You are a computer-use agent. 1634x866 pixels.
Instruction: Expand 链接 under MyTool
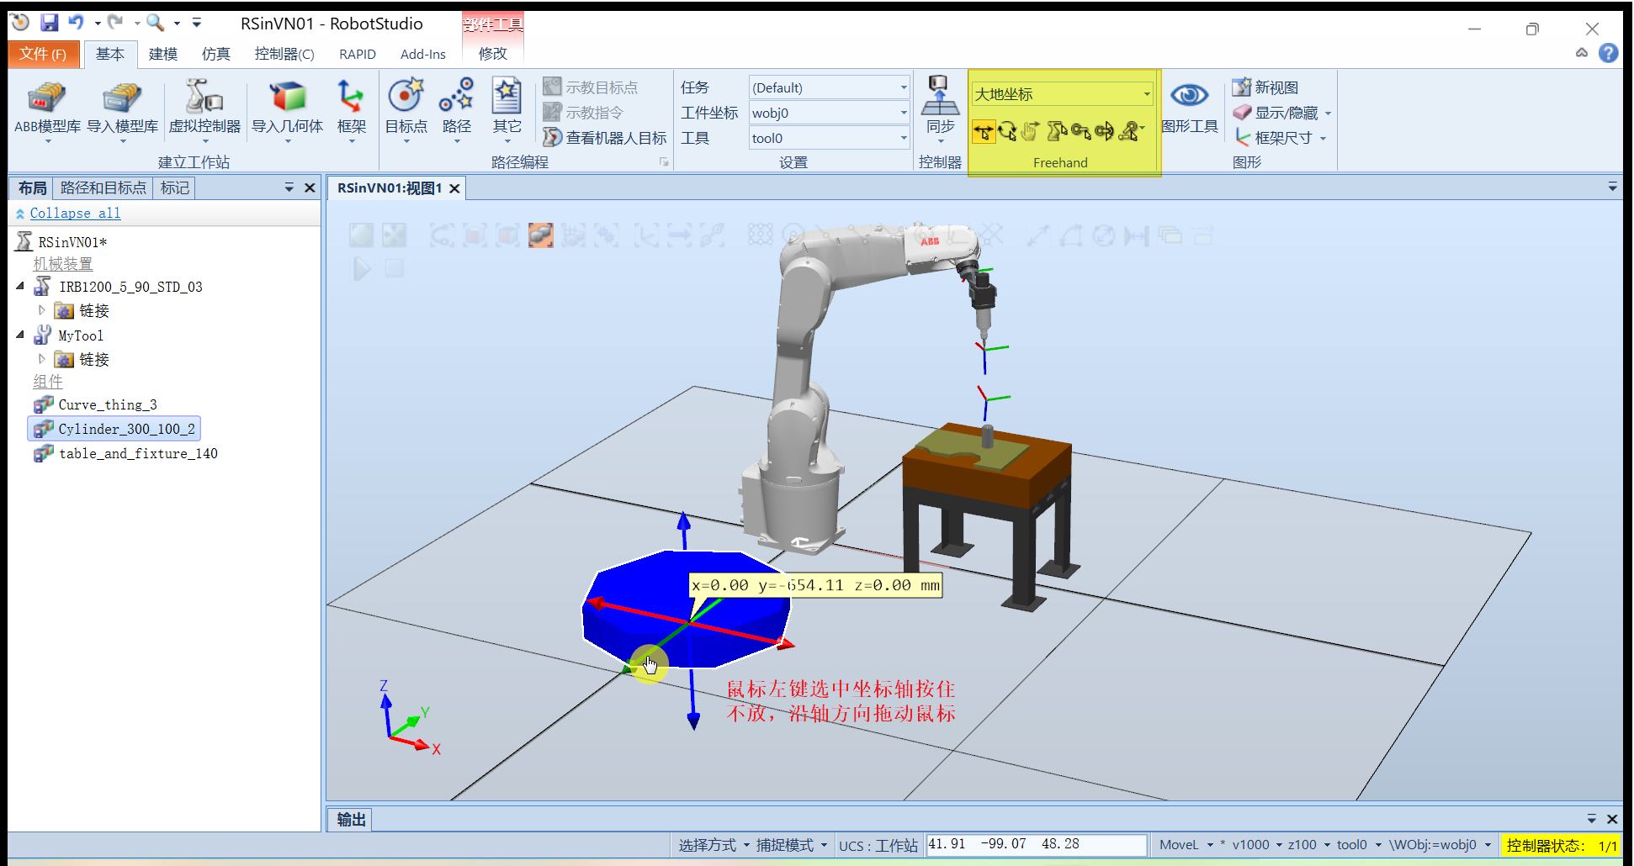tap(42, 359)
